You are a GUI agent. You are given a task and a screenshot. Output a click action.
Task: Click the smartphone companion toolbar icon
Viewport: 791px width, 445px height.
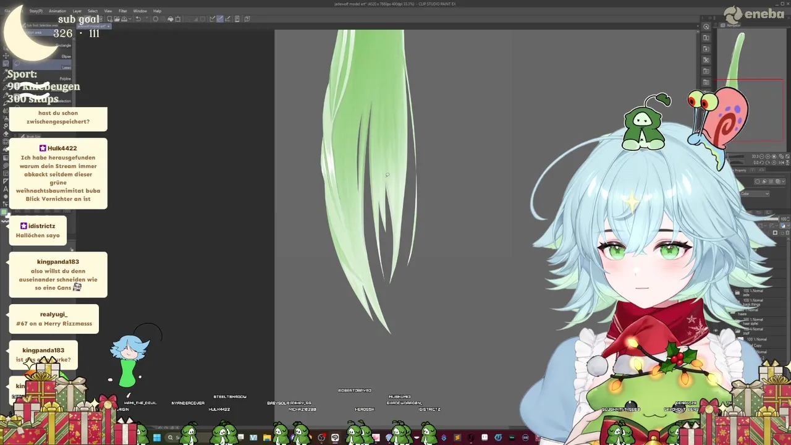pyautogui.click(x=237, y=19)
